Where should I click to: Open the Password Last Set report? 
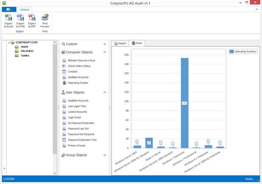click(78, 128)
